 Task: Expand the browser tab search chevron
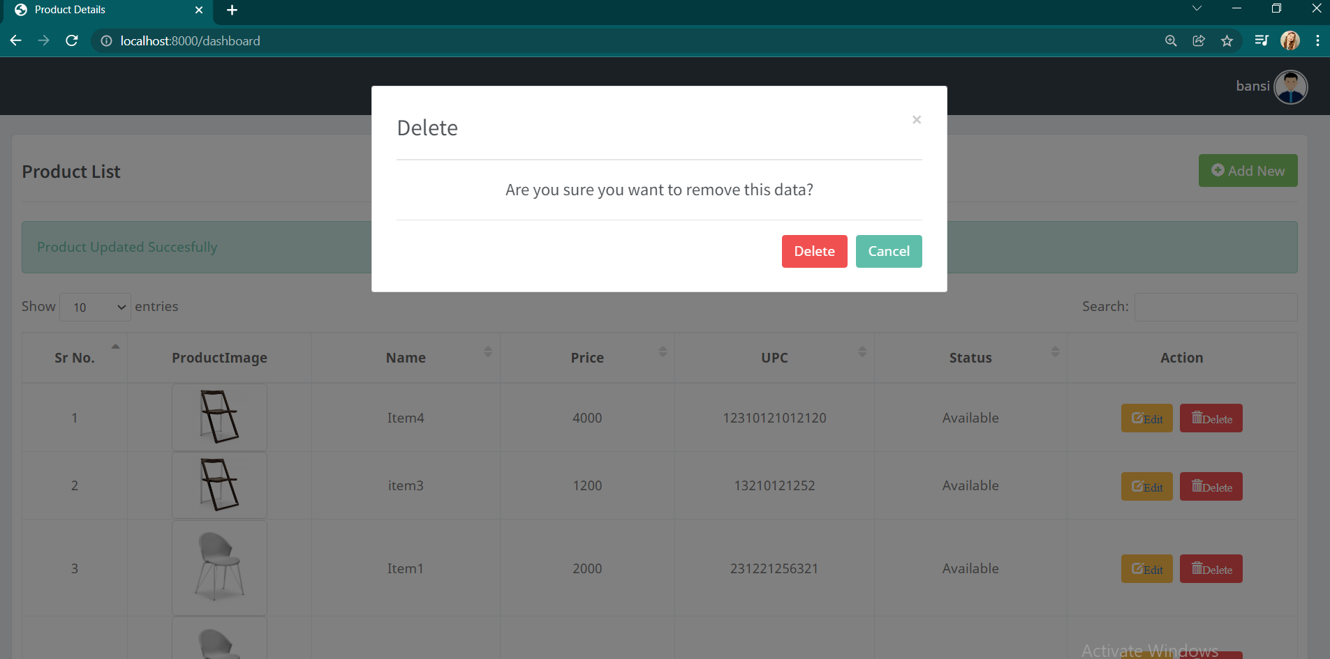point(1196,8)
